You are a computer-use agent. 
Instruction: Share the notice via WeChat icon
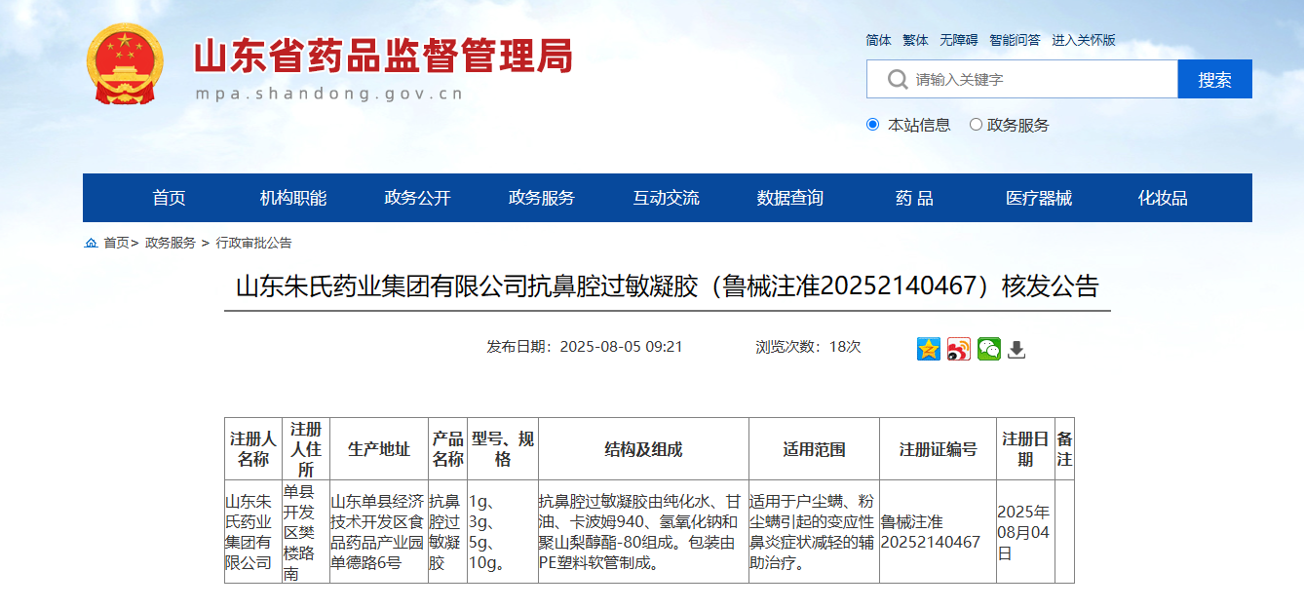point(988,349)
